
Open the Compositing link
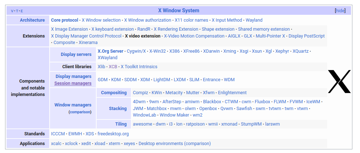click(114, 93)
